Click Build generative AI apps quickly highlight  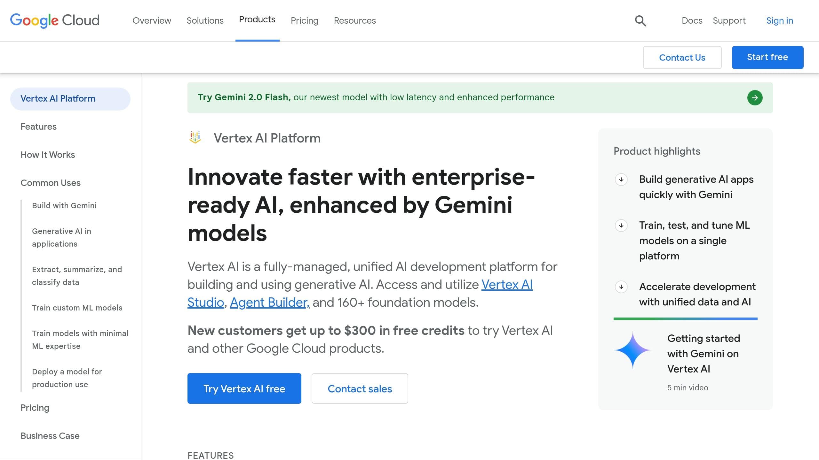(x=696, y=187)
